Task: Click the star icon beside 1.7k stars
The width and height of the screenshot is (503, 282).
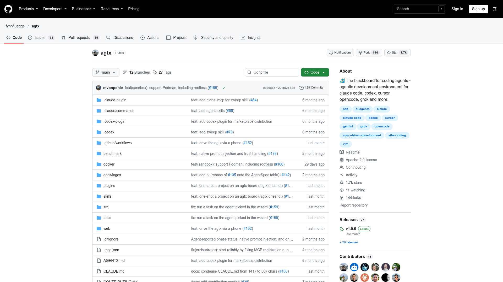Action: click(x=342, y=183)
